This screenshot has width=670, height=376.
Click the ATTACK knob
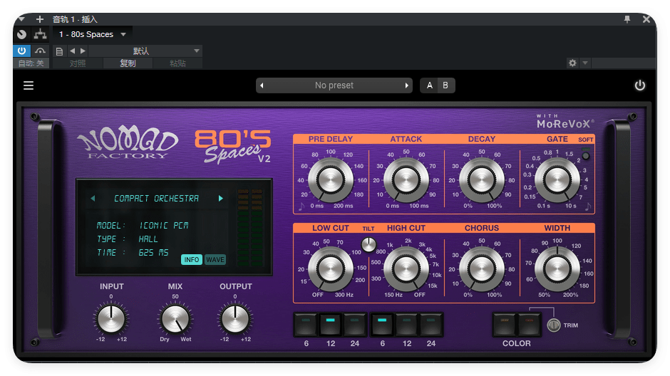click(x=406, y=179)
